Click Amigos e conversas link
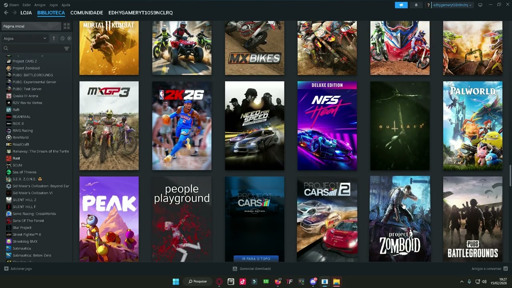Screen dimensions: 512x288 click(486, 269)
